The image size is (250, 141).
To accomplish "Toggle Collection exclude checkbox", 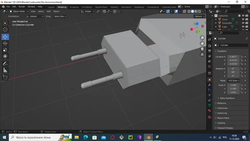I will (x=239, y=16).
